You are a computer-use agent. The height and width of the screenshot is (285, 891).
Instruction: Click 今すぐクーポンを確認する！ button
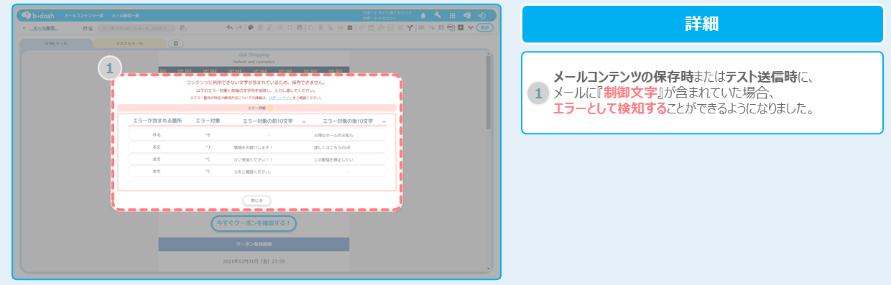(254, 223)
